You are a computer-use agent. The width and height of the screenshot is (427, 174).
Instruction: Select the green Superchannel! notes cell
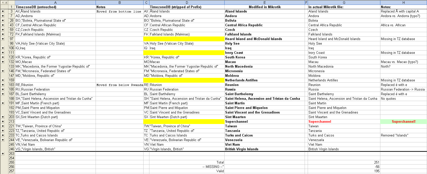click(404, 121)
